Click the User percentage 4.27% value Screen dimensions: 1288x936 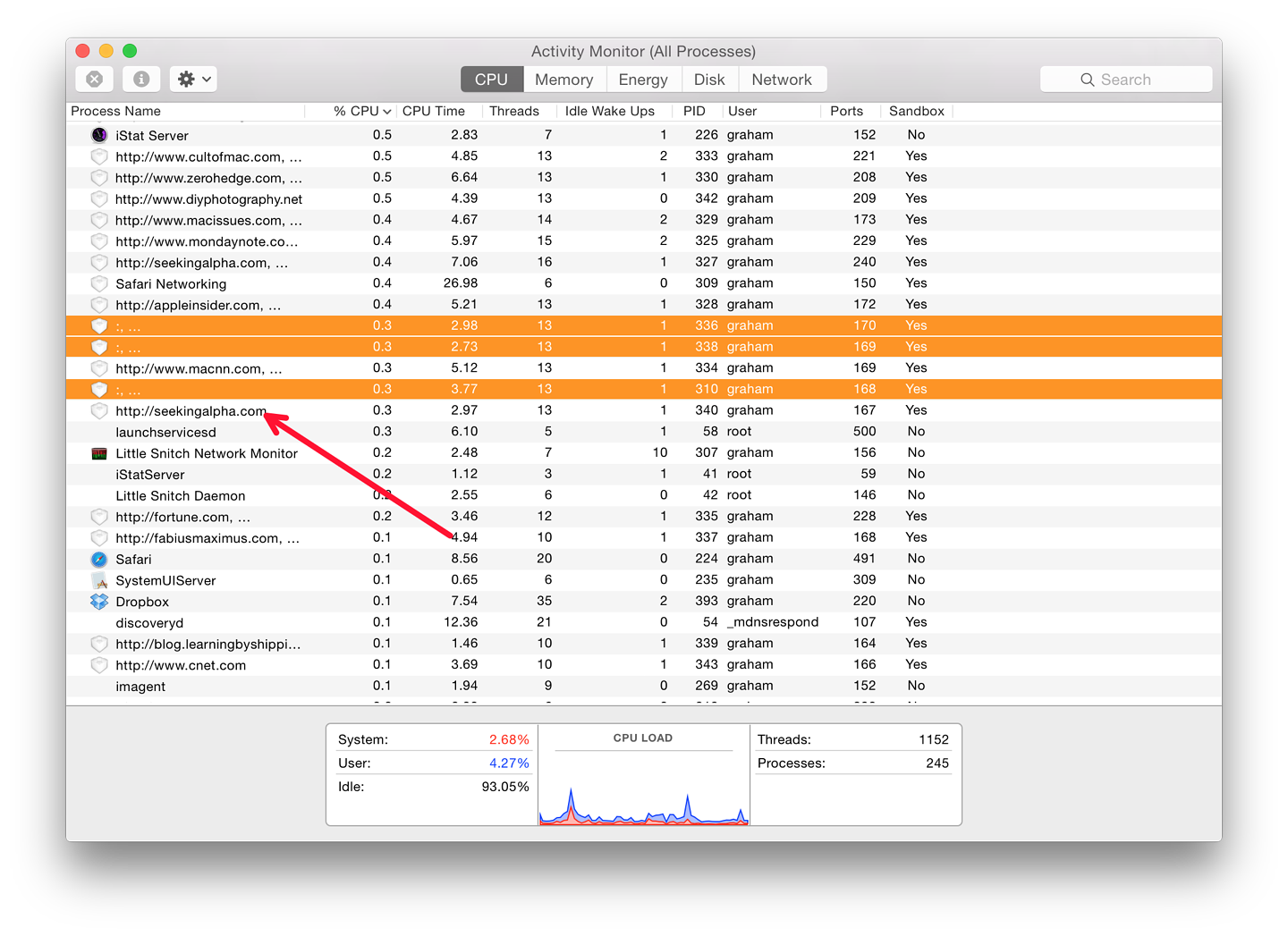[x=509, y=763]
